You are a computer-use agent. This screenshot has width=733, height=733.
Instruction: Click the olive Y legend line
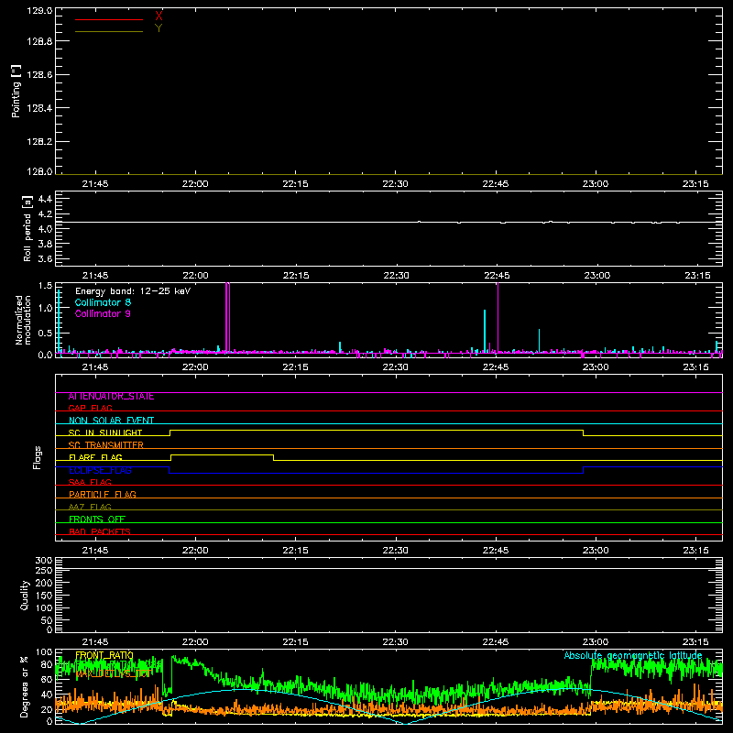[109, 31]
